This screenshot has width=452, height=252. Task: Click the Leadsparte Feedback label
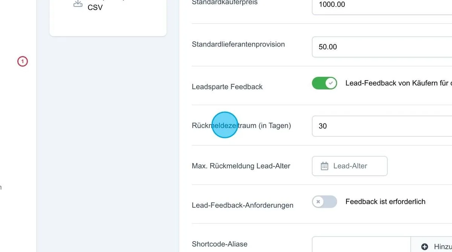click(x=227, y=87)
